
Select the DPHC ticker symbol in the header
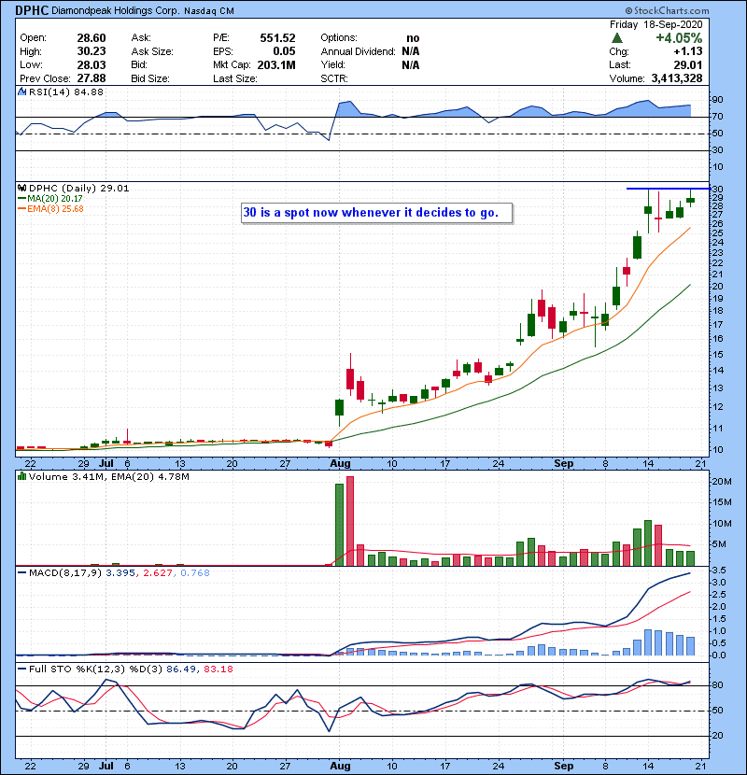click(32, 10)
